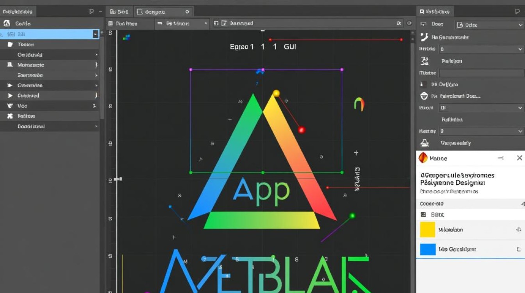The image size is (525, 293).
Task: Expand the first play-arrow item in left list
Action: [x=10, y=85]
